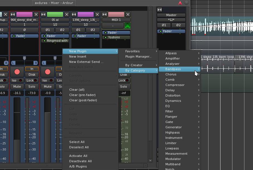253x170 pixels.
Task: Toggle the Fader processor LED on Master strip
Action: [x=160, y=31]
